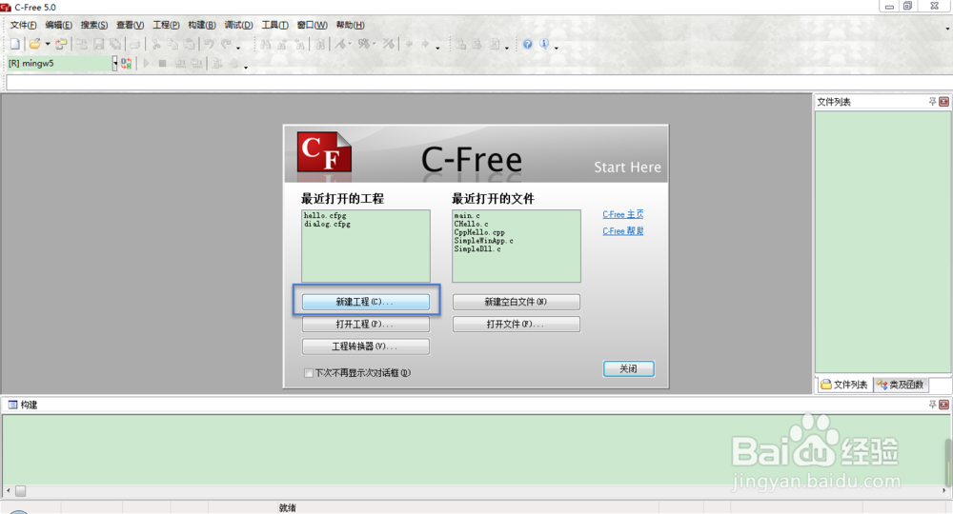This screenshot has width=953, height=514.
Task: Click the Navigate Forward arrow icon
Action: pos(425,44)
